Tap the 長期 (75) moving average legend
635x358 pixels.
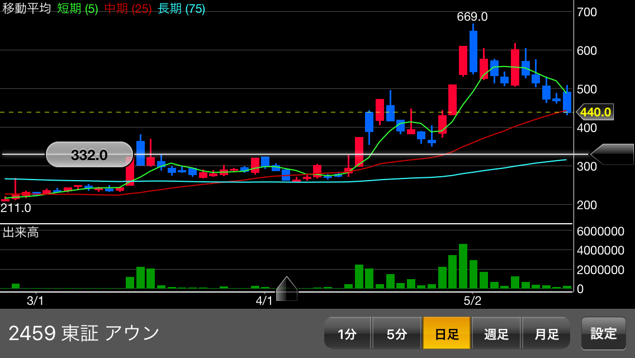coord(182,9)
